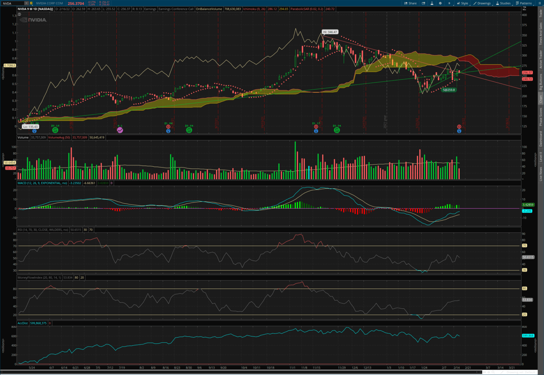The height and width of the screenshot is (375, 544).
Task: Open the D timeframe dropdown
Action: pos(450,3)
